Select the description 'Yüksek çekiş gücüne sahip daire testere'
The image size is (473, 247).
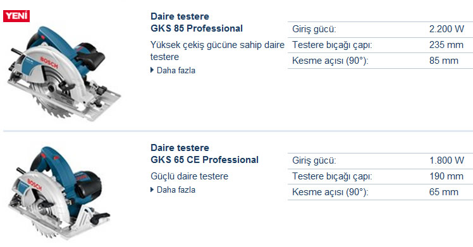tap(218, 51)
